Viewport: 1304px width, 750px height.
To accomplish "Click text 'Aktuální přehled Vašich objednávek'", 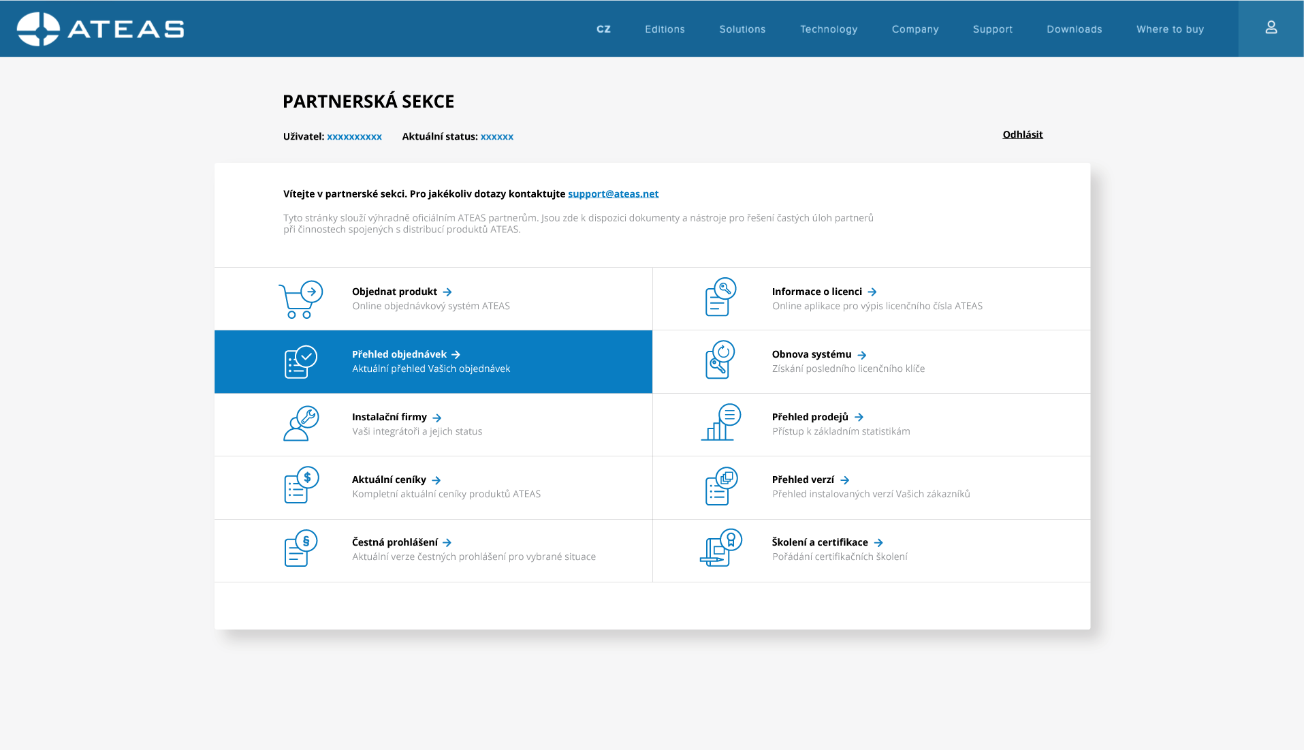I will (430, 369).
